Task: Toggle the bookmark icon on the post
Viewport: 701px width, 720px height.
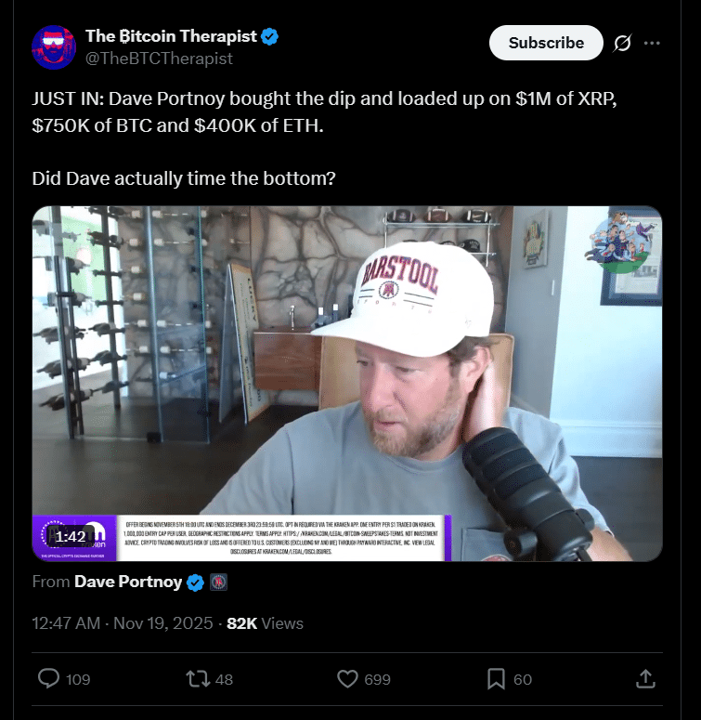Action: click(497, 679)
